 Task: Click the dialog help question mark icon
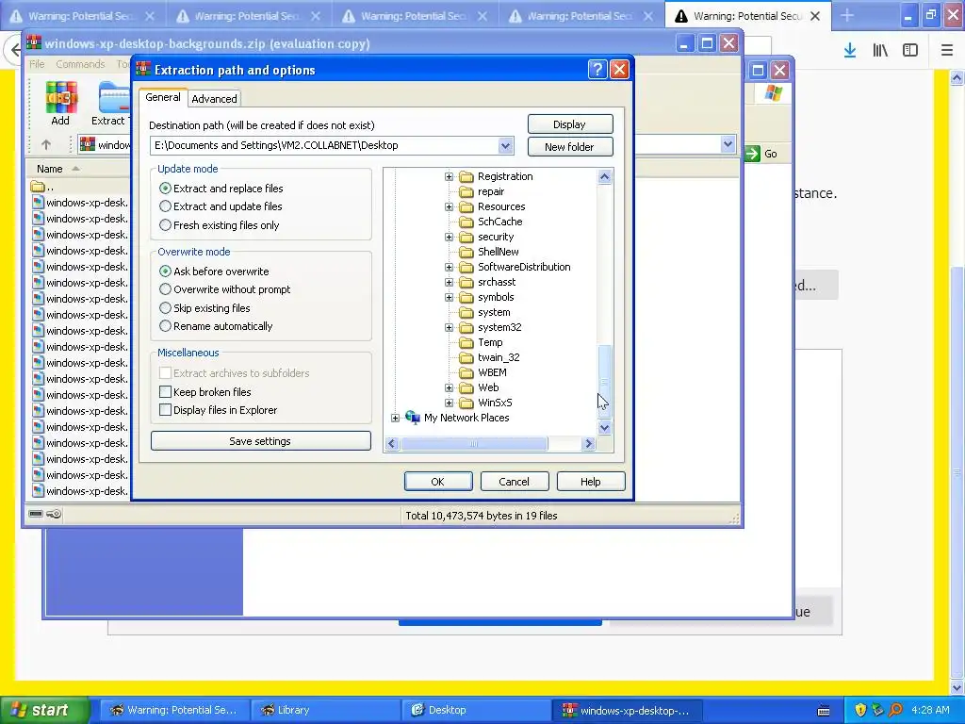coord(597,70)
